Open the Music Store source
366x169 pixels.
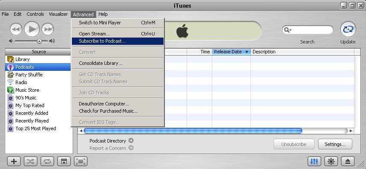coord(38,90)
